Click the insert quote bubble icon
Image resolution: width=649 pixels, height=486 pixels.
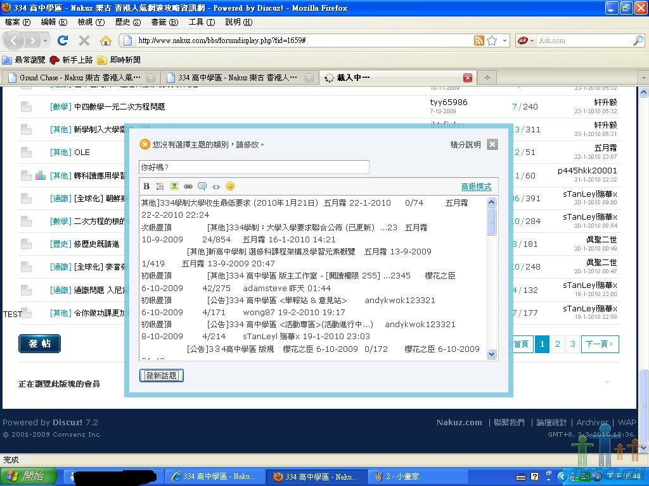click(202, 186)
